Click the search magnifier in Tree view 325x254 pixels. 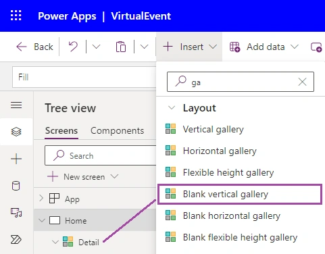pos(59,155)
